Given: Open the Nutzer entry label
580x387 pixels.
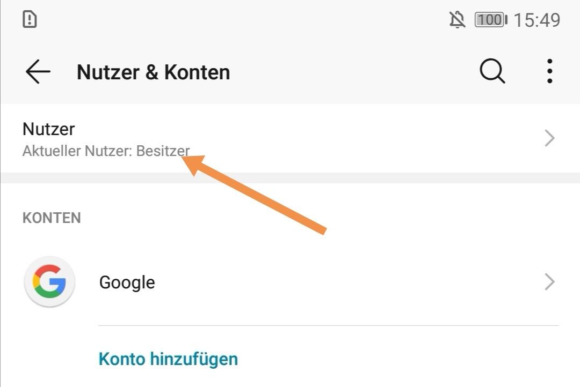Looking at the screenshot, I should 48,129.
